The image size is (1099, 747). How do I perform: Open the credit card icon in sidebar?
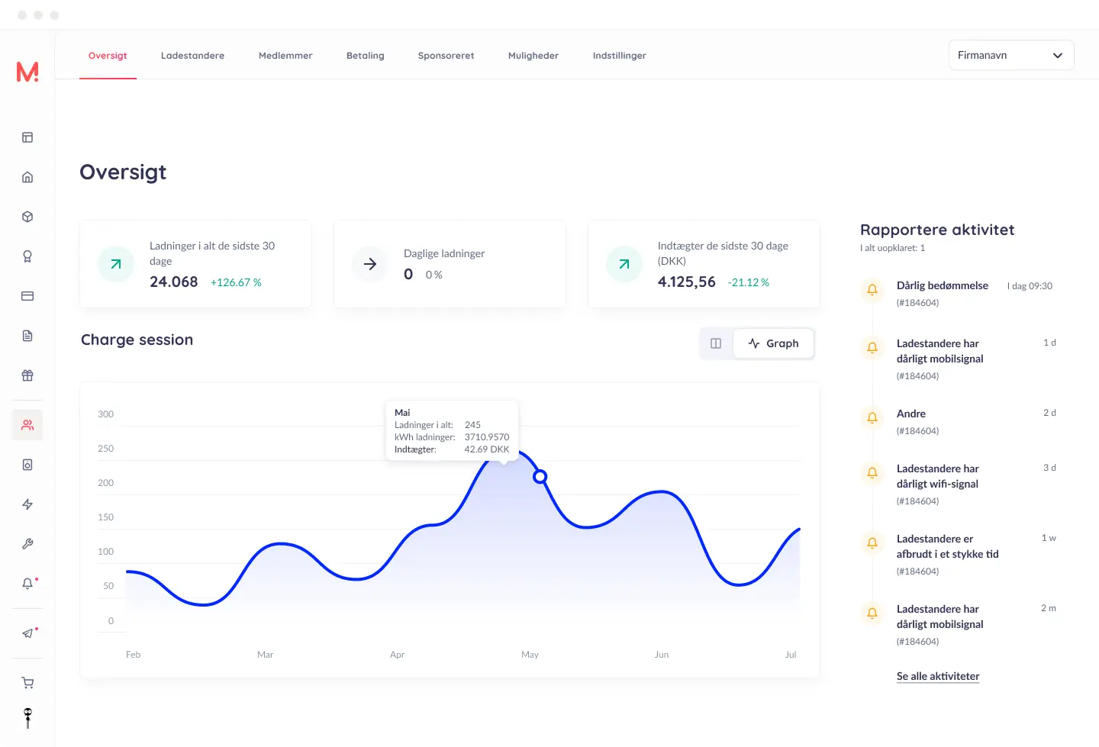coord(27,296)
